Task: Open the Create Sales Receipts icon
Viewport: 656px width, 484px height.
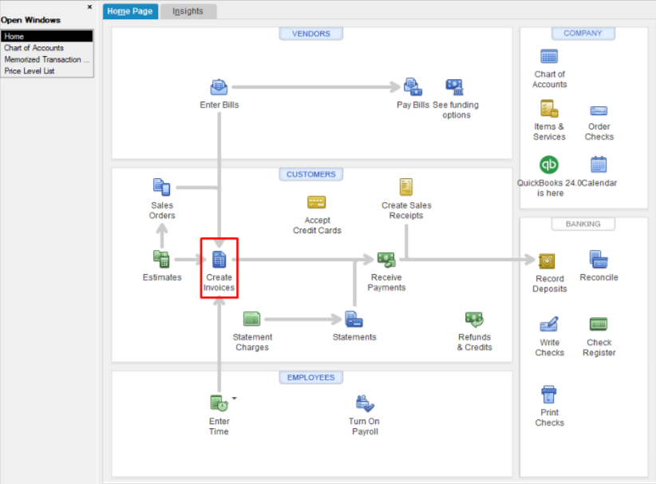Action: click(406, 185)
